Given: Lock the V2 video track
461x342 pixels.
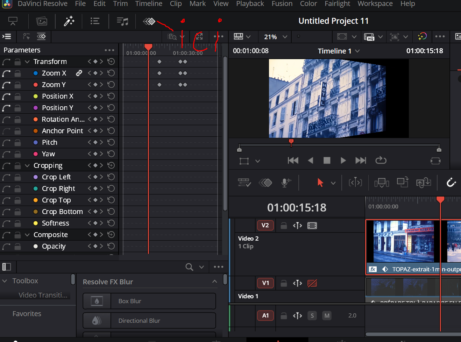Looking at the screenshot, I should click(284, 226).
